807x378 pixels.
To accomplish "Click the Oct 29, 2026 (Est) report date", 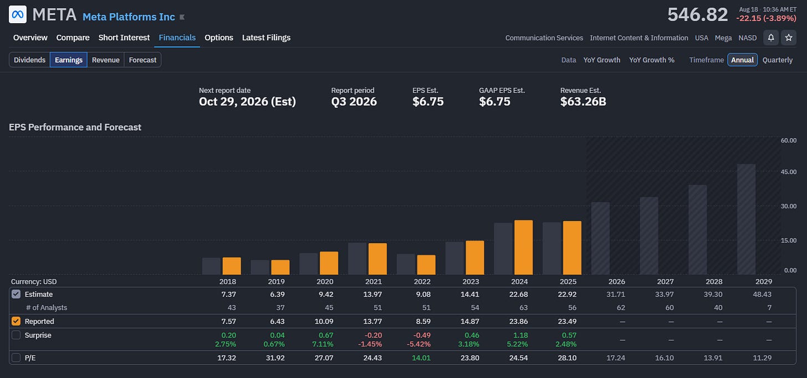I will coord(247,101).
